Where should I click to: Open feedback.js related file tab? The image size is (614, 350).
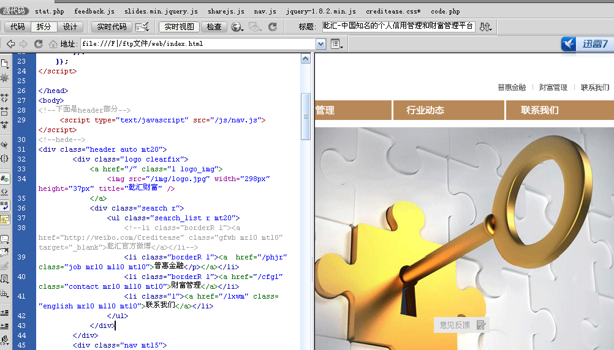coord(94,12)
